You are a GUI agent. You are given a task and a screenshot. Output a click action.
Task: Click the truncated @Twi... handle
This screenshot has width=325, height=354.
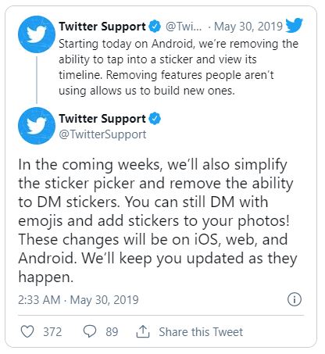184,27
